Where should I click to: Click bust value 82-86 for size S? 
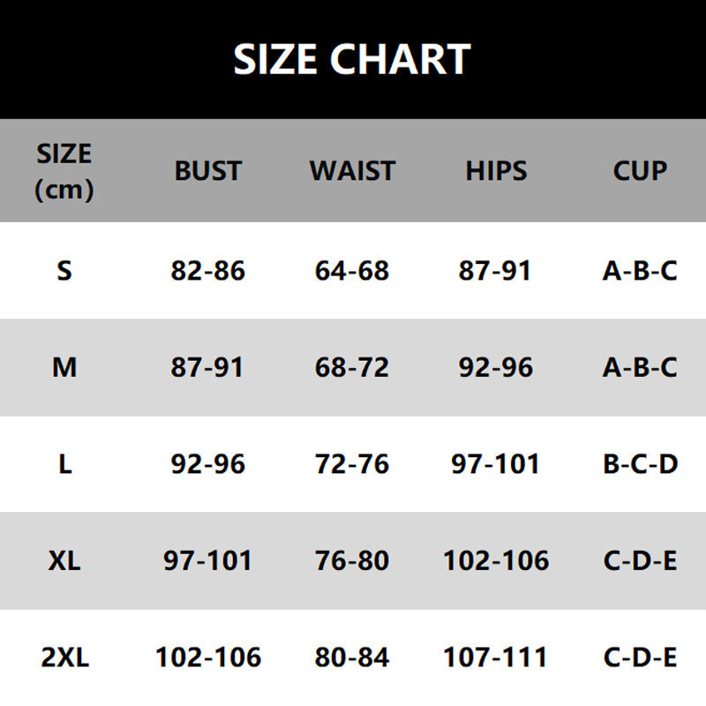tap(207, 270)
